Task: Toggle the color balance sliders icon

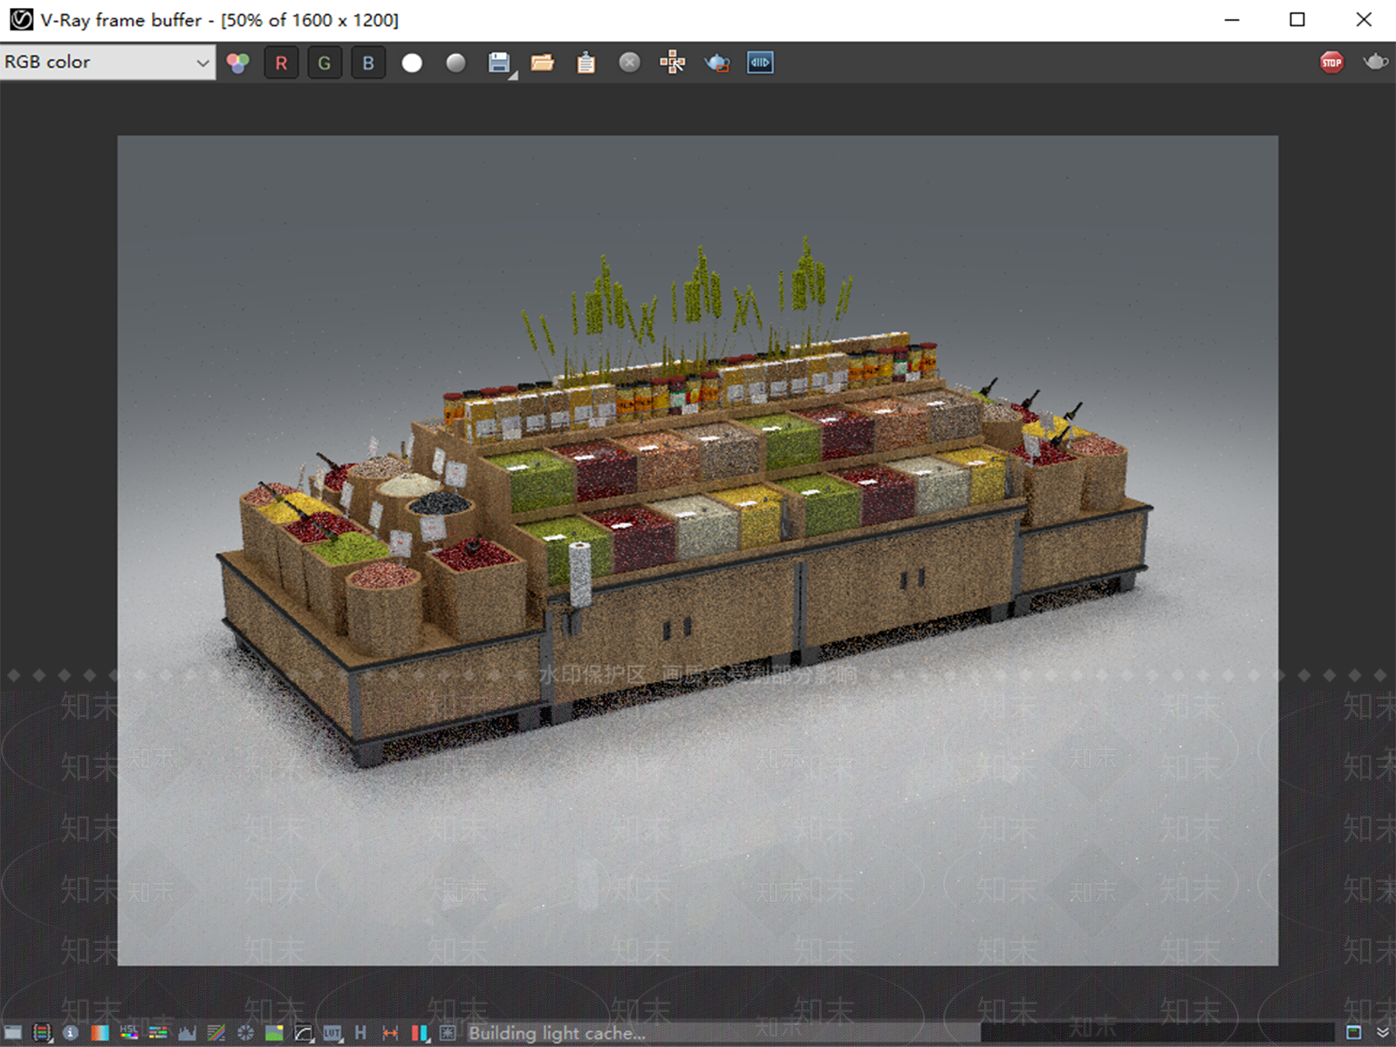Action: [x=158, y=1033]
